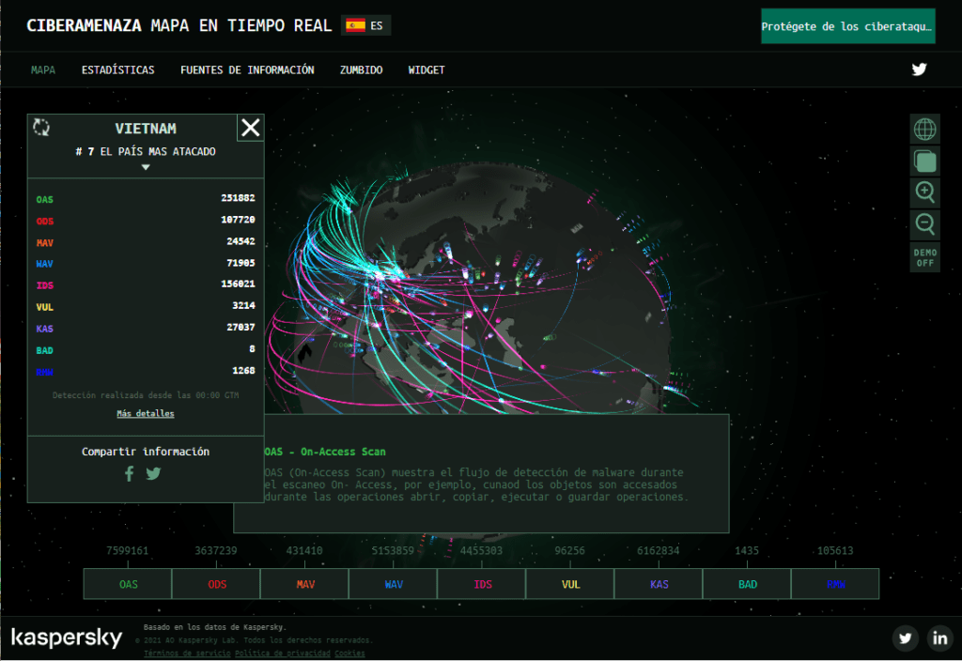The width and height of the screenshot is (962, 661).
Task: Expand the country ranking arrow under Vietnam
Action: (x=146, y=167)
